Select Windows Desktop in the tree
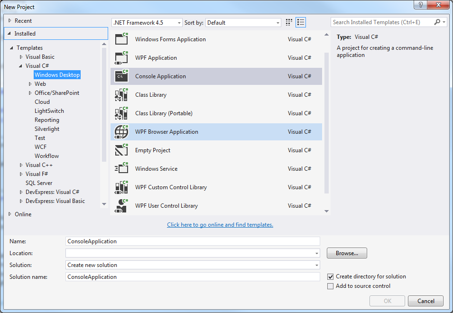This screenshot has height=313, width=453. pos(57,75)
